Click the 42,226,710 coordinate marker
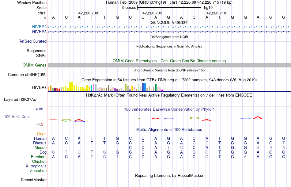Image resolution: width=291 pixels, height=187 pixels. (x=216, y=13)
